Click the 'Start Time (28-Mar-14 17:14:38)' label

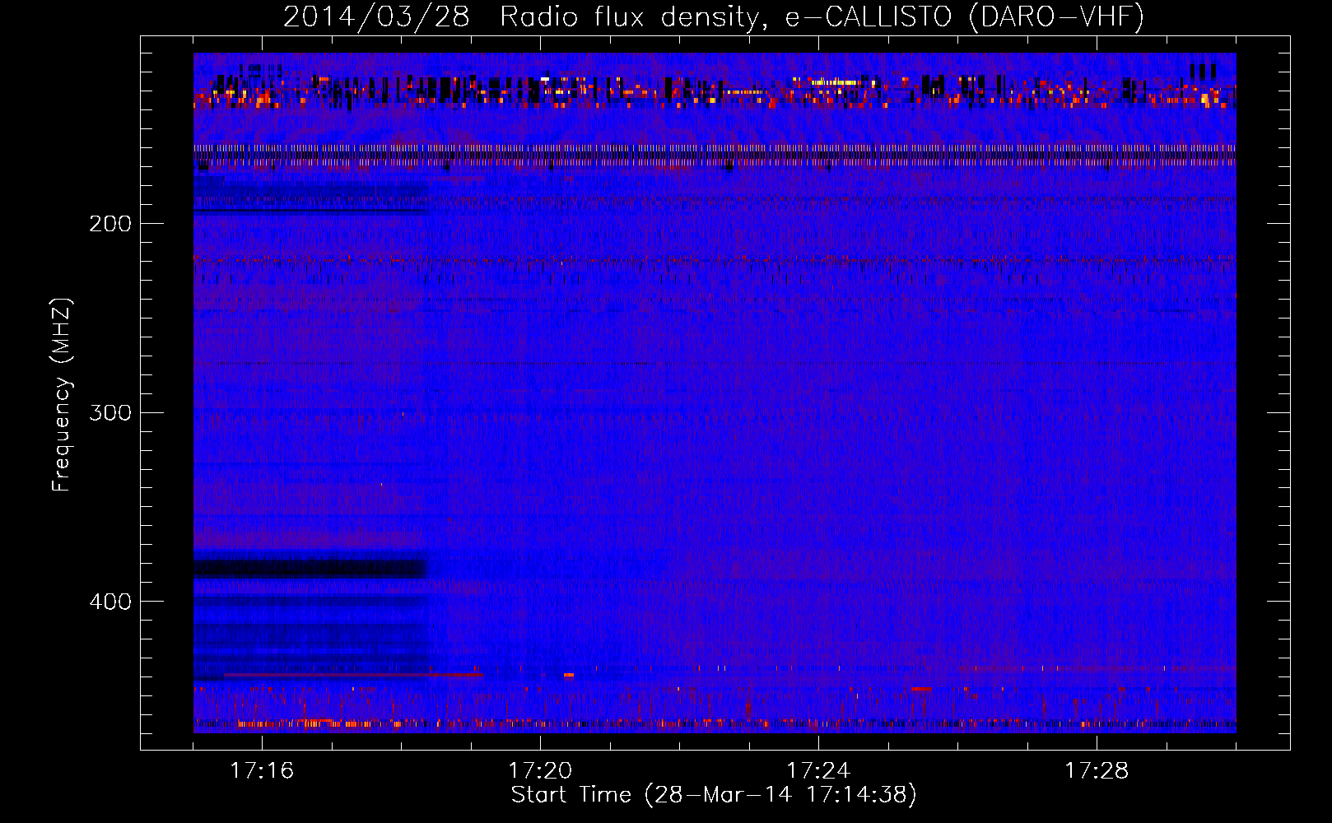tap(714, 795)
